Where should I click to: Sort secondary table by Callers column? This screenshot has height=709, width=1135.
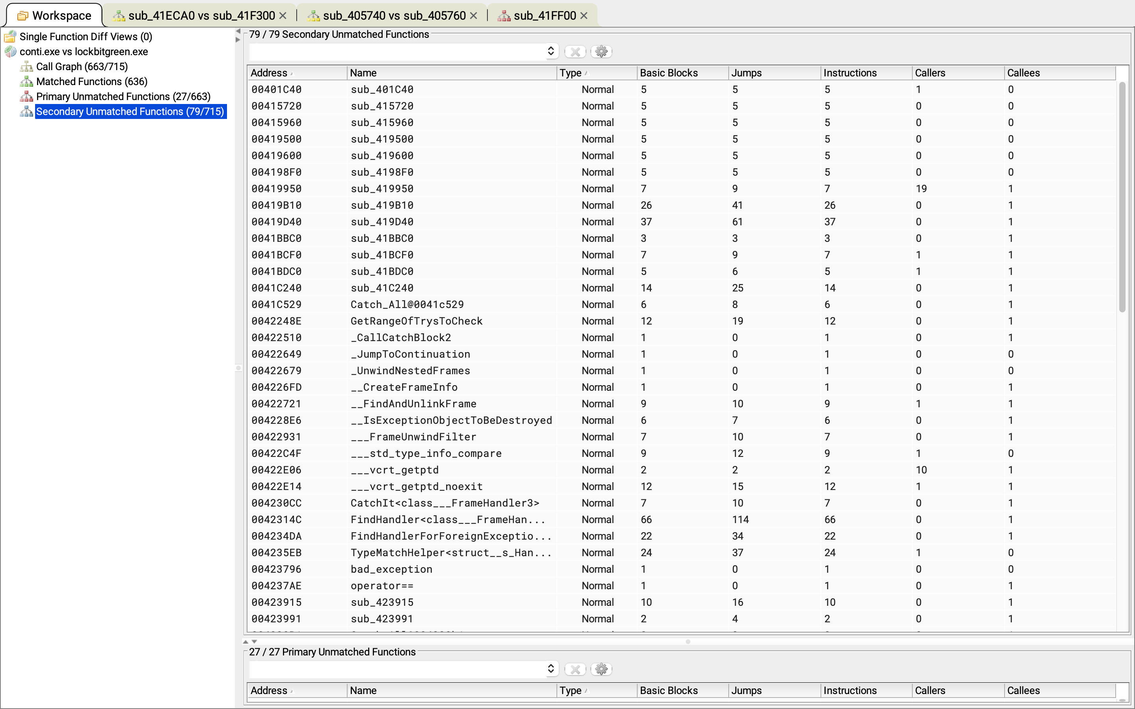coord(959,73)
